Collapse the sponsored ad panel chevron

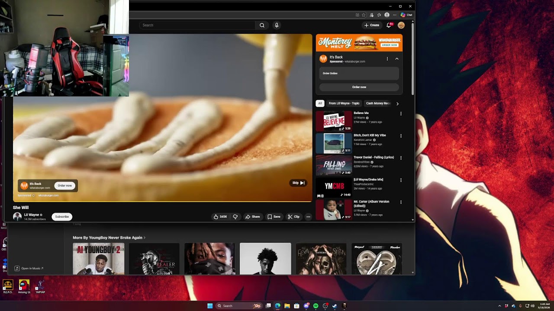click(x=397, y=59)
